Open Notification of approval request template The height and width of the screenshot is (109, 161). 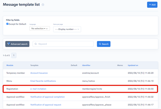coord(46,105)
